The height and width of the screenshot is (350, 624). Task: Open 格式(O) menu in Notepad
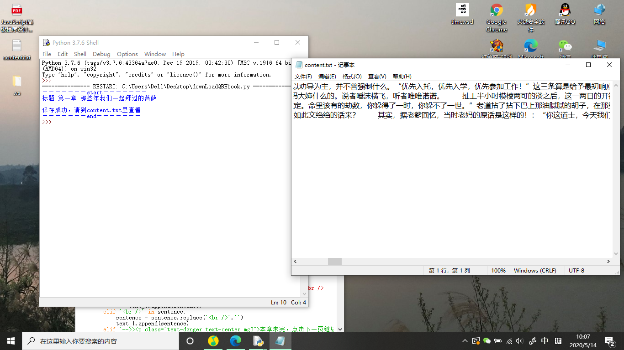(352, 77)
